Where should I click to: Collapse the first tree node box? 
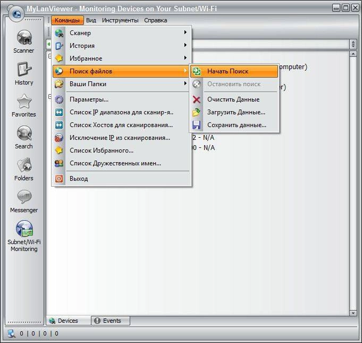click(x=49, y=56)
